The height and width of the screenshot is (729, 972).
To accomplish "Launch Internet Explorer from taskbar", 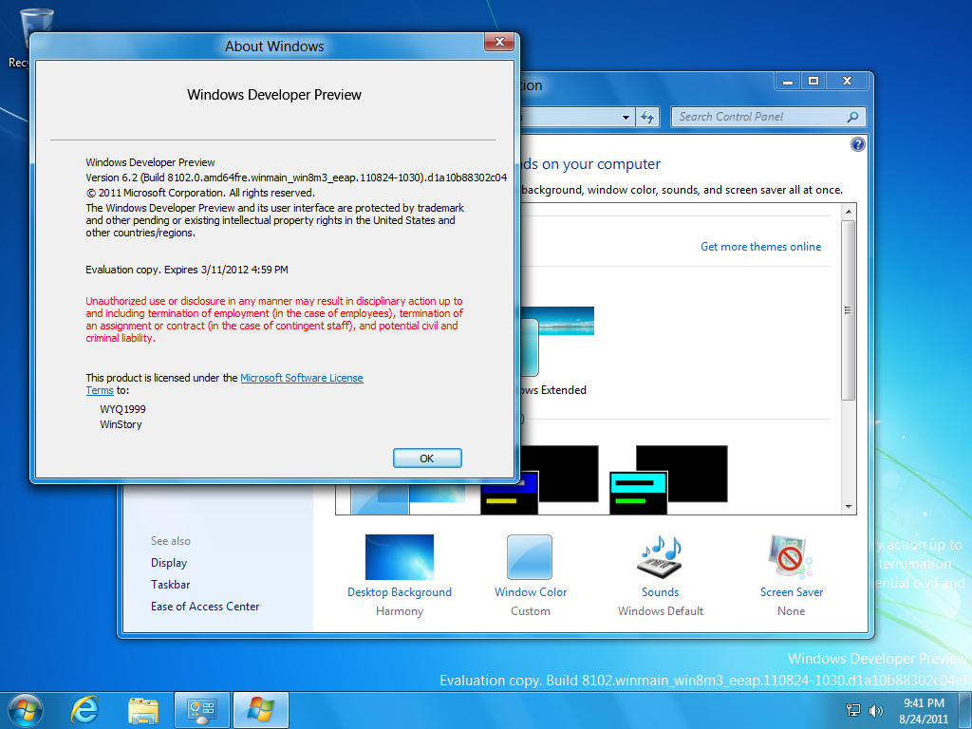I will click(x=84, y=710).
